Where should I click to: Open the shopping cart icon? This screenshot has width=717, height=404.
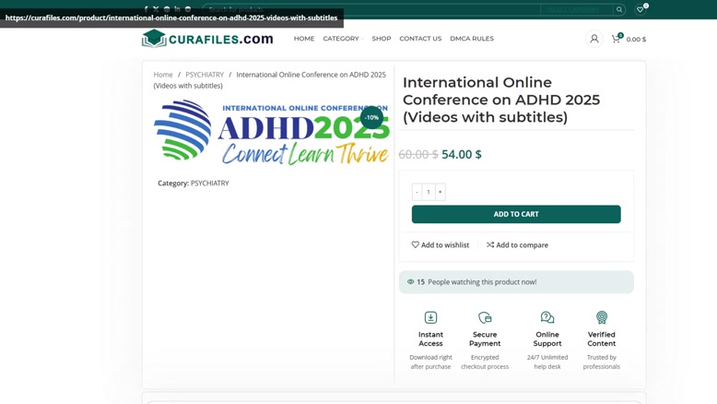617,39
